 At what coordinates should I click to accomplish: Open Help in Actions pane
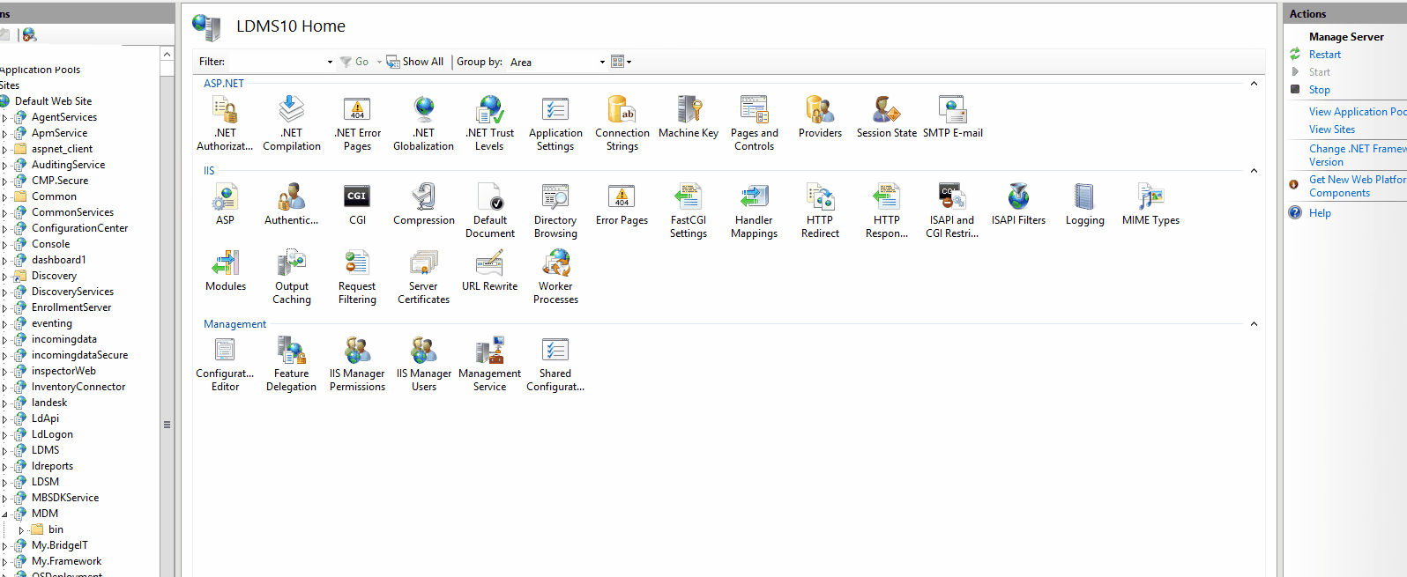pyautogui.click(x=1320, y=213)
